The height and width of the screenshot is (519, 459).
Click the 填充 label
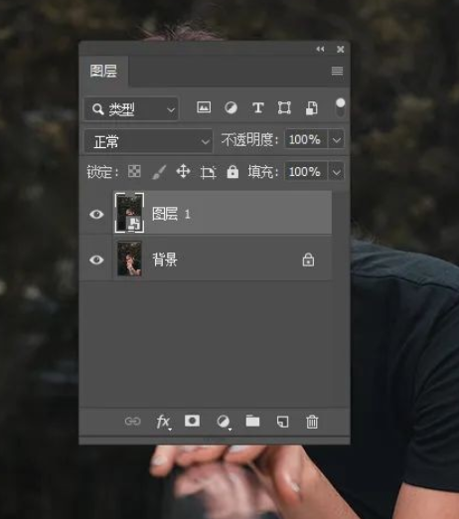pos(263,172)
